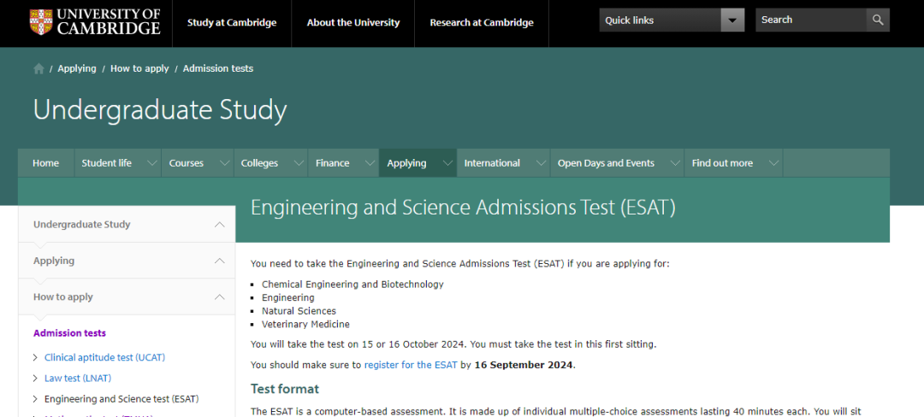The height and width of the screenshot is (417, 924).
Task: Click the search magnifier icon
Action: pos(878,20)
